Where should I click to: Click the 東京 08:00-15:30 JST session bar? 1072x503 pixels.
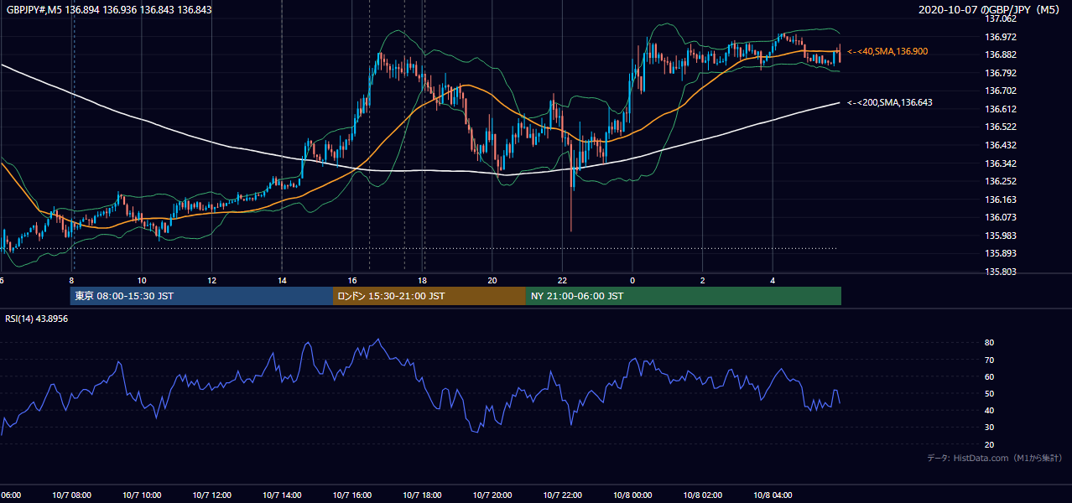click(202, 296)
